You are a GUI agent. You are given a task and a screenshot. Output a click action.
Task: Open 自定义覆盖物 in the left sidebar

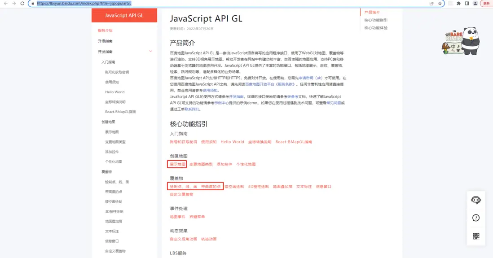[x=115, y=251]
